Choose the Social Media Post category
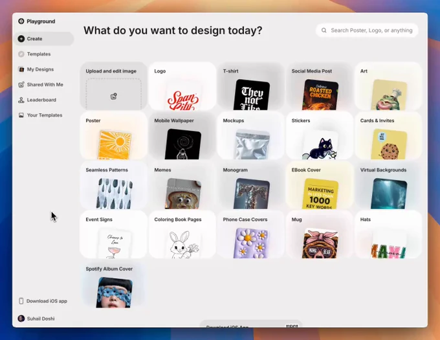This screenshot has height=340, width=440. [320, 86]
